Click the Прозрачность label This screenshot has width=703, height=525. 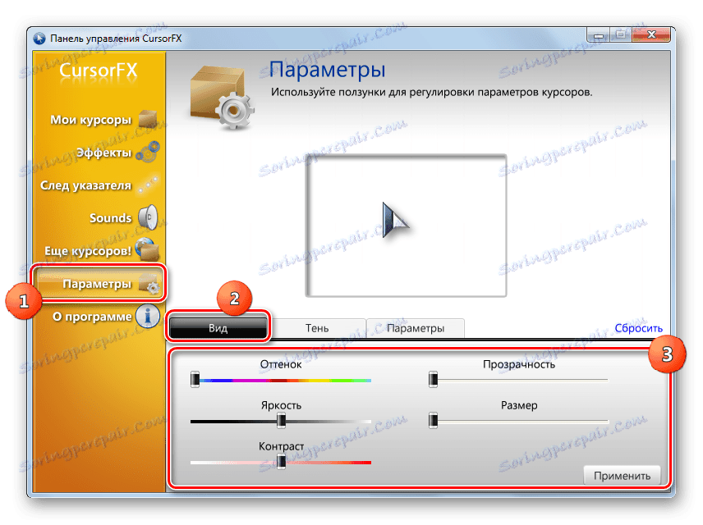click(x=519, y=365)
